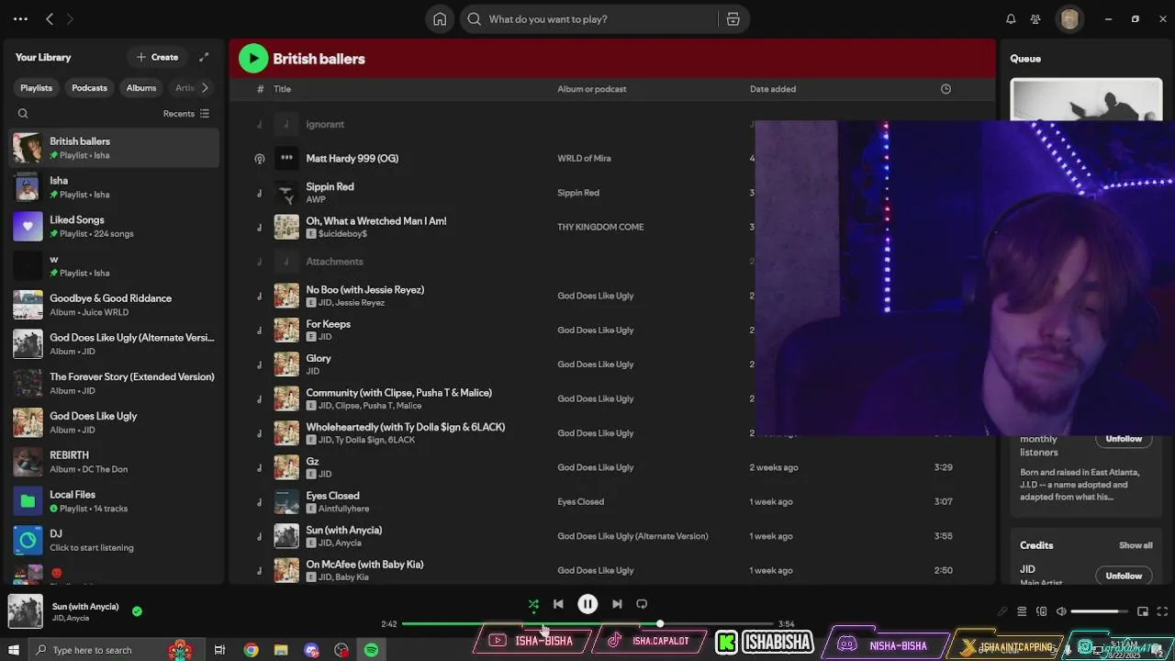1175x661 pixels.
Task: Open Connect to a device
Action: [x=1042, y=611]
